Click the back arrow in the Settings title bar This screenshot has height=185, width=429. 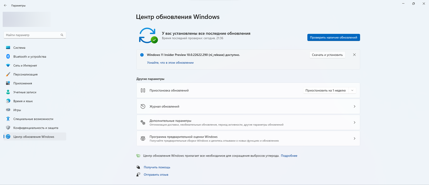point(5,5)
